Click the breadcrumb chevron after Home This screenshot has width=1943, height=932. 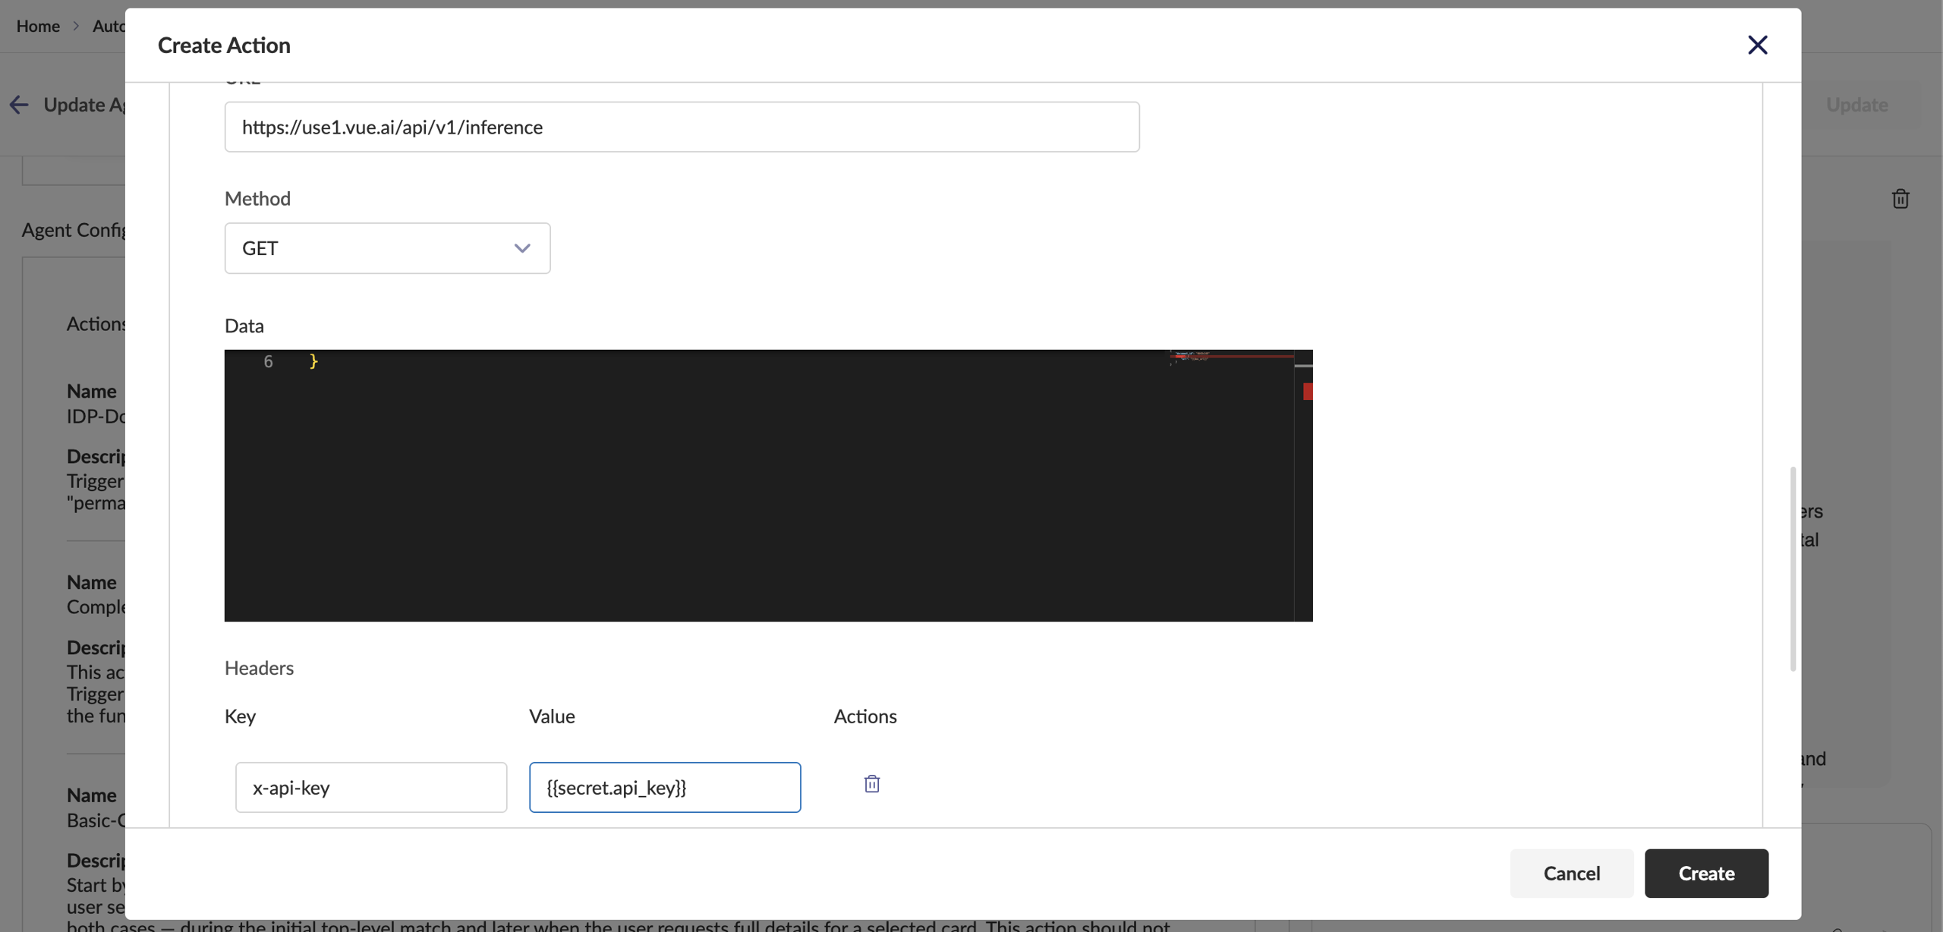(x=76, y=26)
